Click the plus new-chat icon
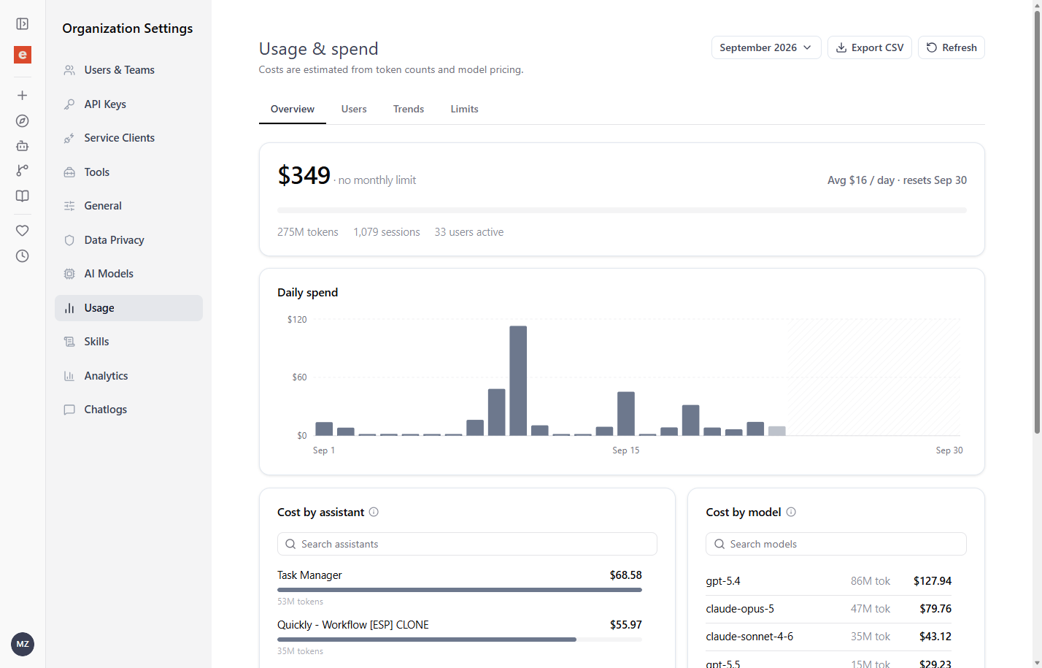 click(23, 96)
